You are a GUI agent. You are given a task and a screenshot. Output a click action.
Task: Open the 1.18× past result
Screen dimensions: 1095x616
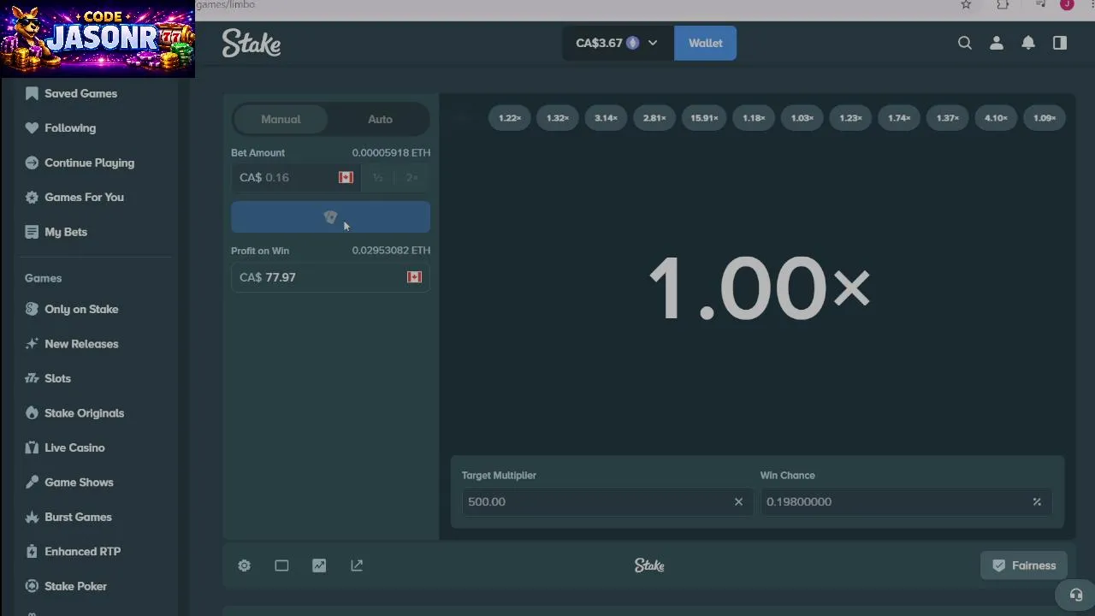754,118
